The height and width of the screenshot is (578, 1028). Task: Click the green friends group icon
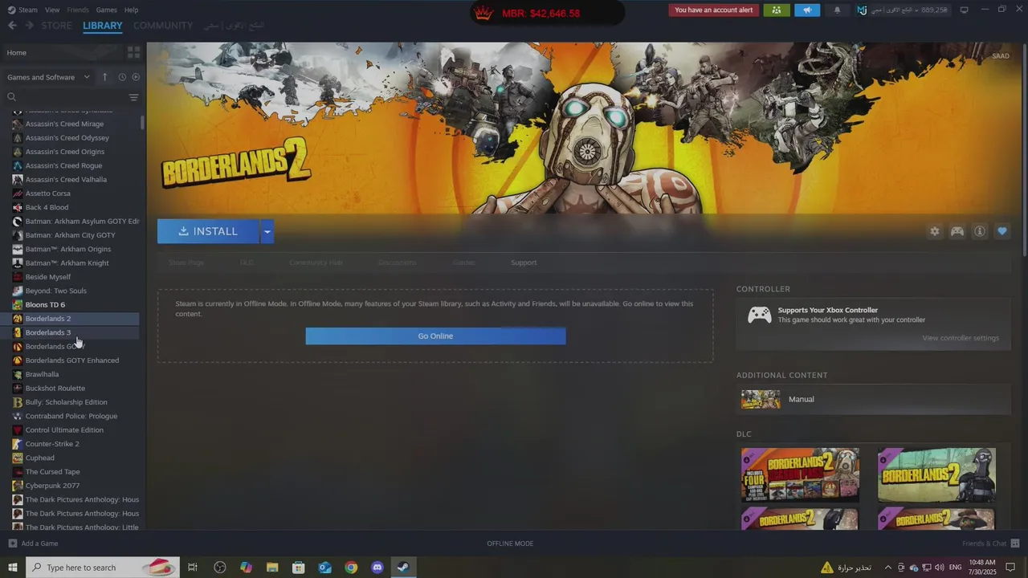tap(777, 10)
